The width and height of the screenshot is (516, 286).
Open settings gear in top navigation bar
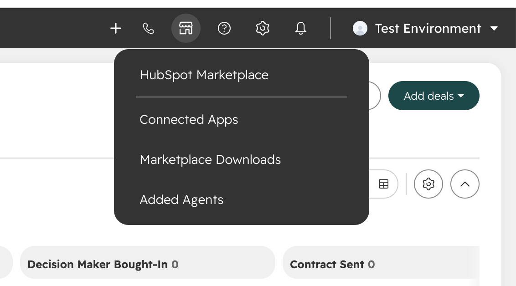pyautogui.click(x=263, y=28)
